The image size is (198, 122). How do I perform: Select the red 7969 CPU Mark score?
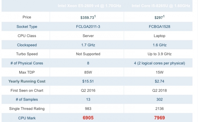click(x=159, y=118)
